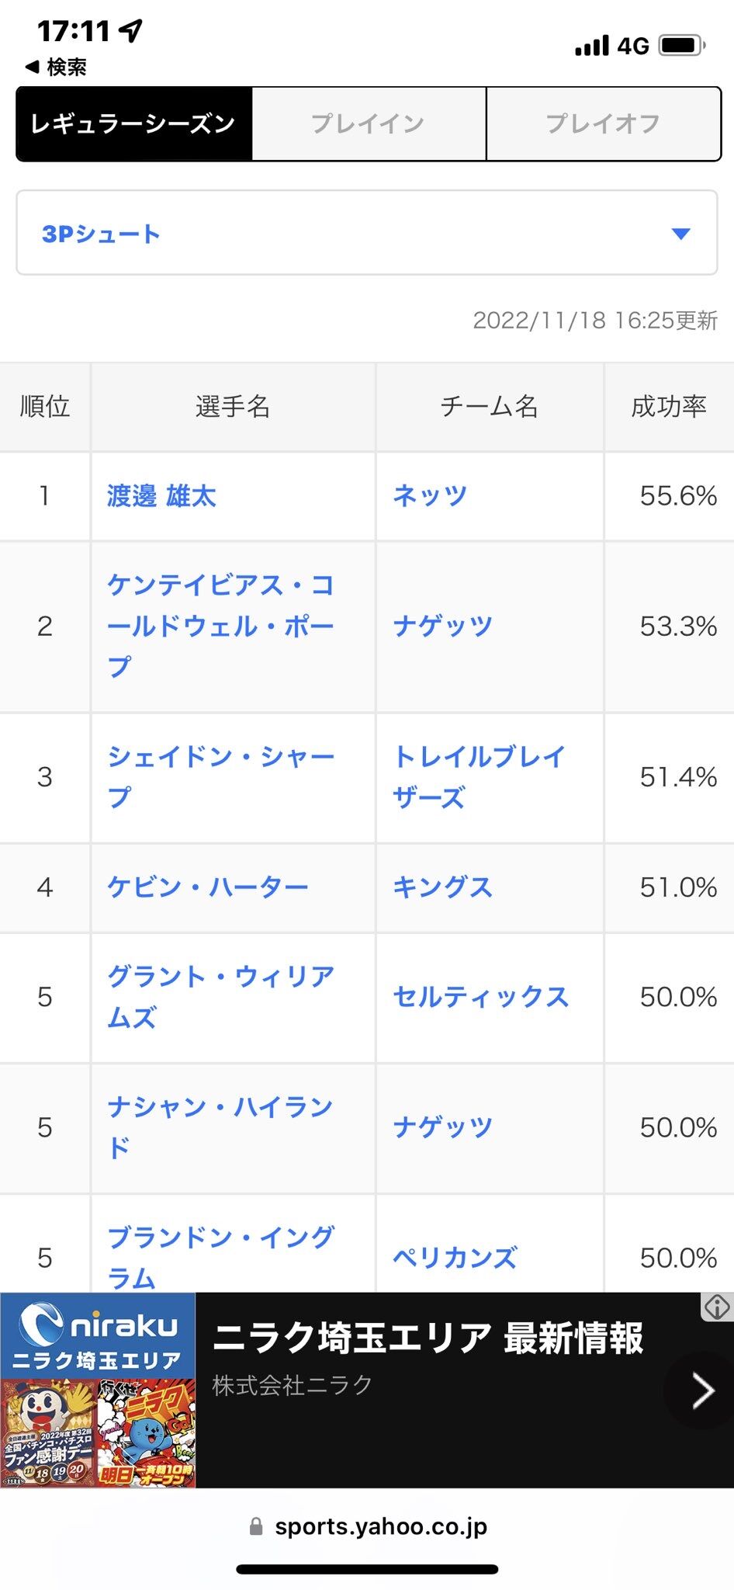Open ケンテイビアス・コールドウェル・ポープ player page
This screenshot has width=734, height=1590.
click(220, 626)
